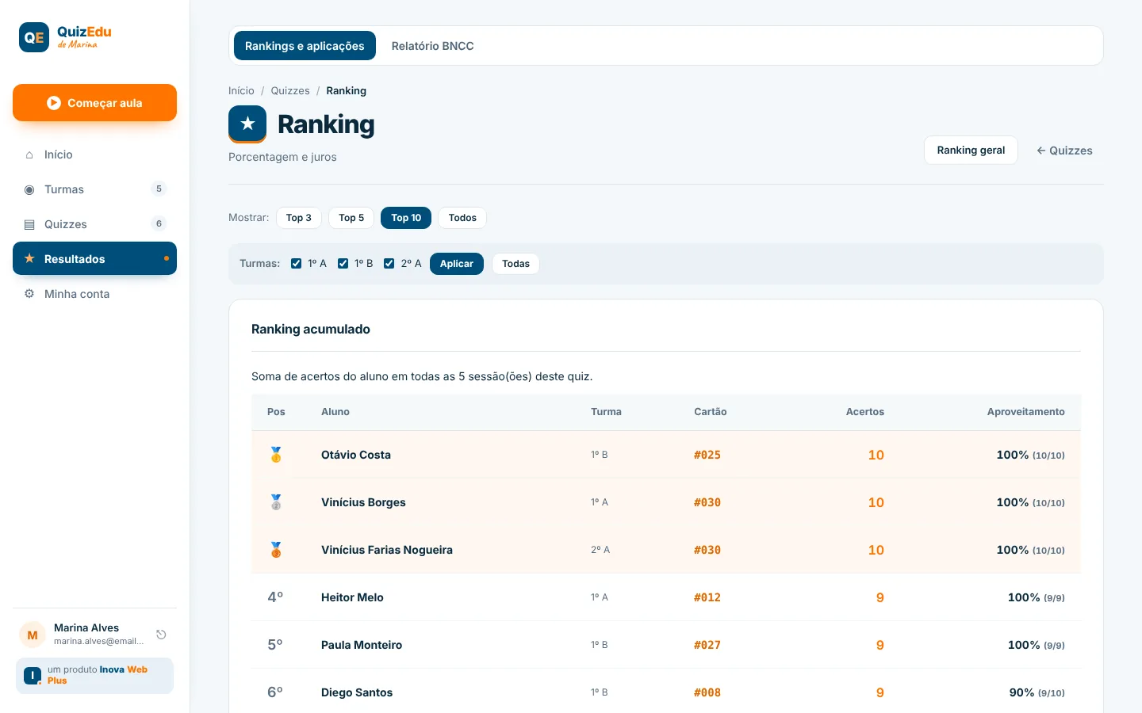Toggle the 1º B class checkbox
The width and height of the screenshot is (1142, 713).
coord(343,264)
